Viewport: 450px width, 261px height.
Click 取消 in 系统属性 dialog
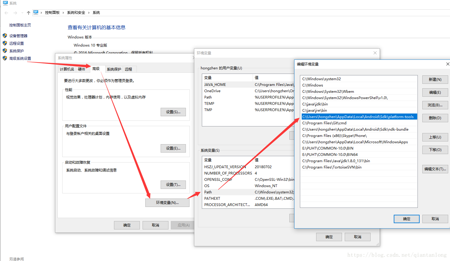[156, 225]
